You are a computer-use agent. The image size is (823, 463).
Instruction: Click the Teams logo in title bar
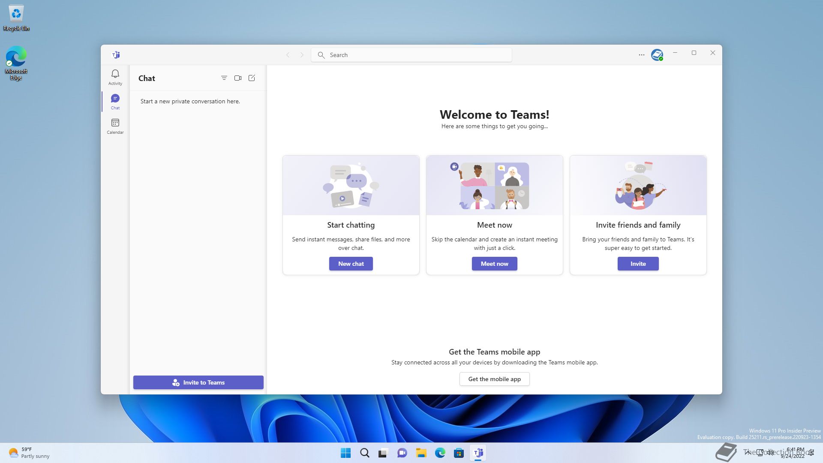point(116,55)
